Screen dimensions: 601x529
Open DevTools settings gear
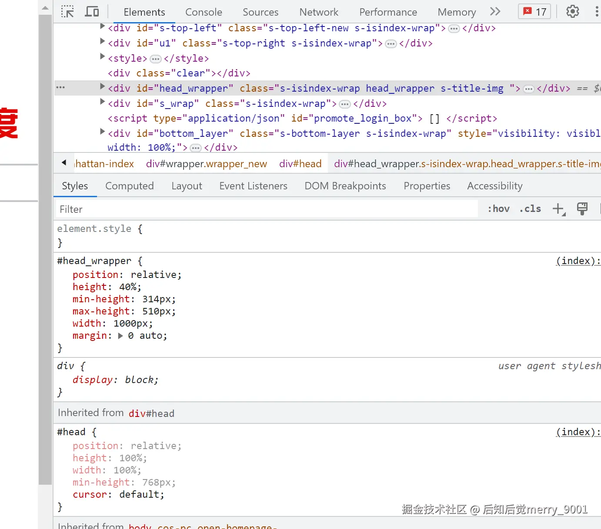[x=573, y=12]
